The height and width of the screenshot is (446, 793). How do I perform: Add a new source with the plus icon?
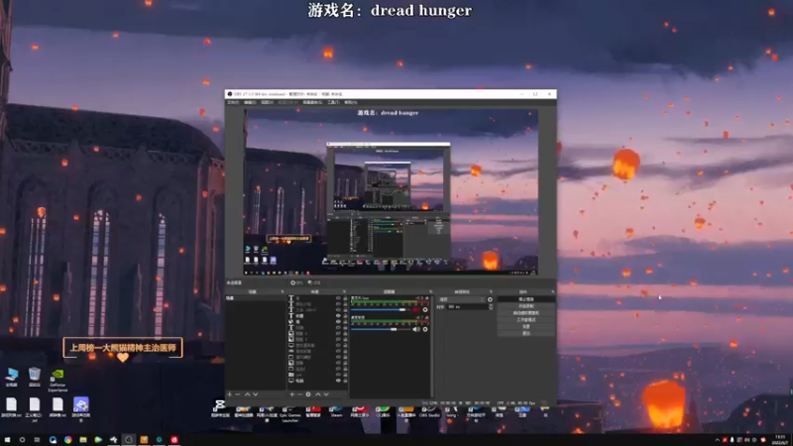[x=291, y=393]
